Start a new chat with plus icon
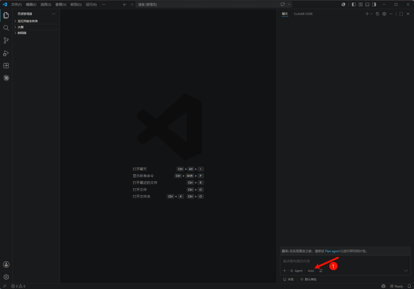414x289 pixels. point(367,14)
